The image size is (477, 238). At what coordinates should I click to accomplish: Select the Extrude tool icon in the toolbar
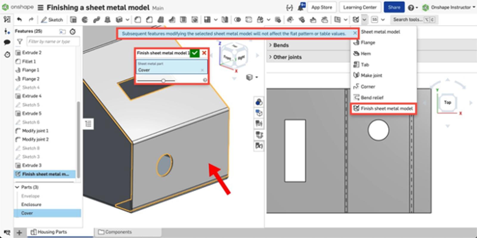coord(73,20)
